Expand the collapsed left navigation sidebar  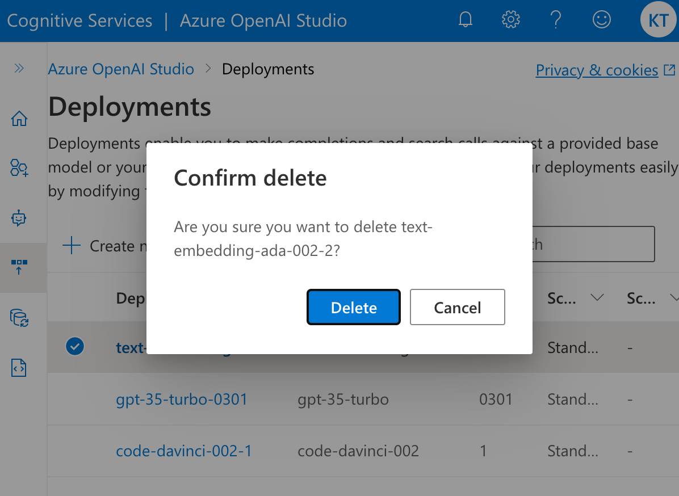click(19, 68)
